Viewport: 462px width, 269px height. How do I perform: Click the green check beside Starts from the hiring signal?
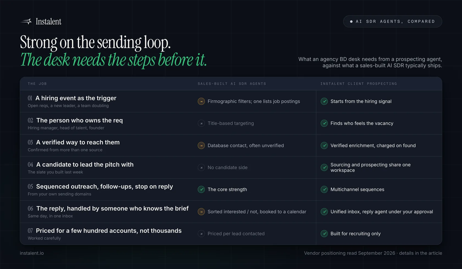[324, 101]
